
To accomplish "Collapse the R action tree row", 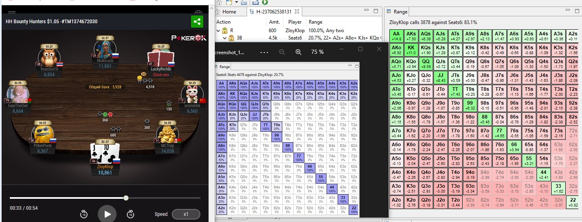I will pos(218,30).
